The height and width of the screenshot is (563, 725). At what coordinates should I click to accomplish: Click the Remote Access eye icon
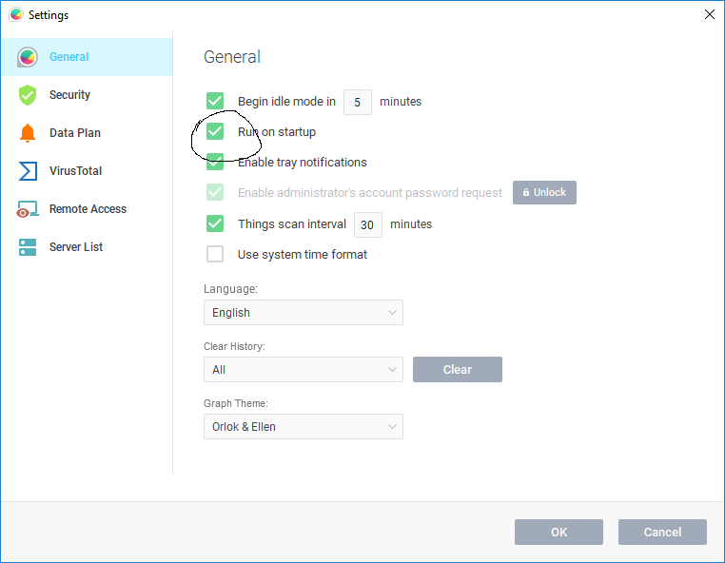(28, 209)
